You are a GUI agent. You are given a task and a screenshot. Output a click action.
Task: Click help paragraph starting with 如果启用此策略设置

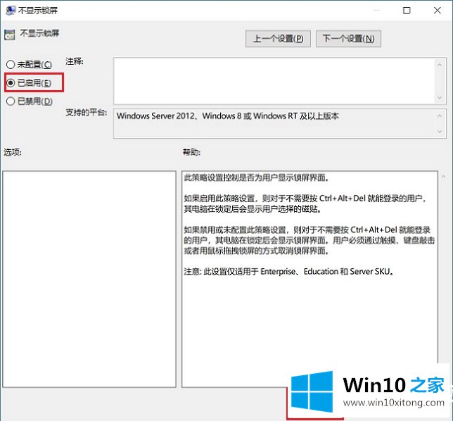click(305, 203)
